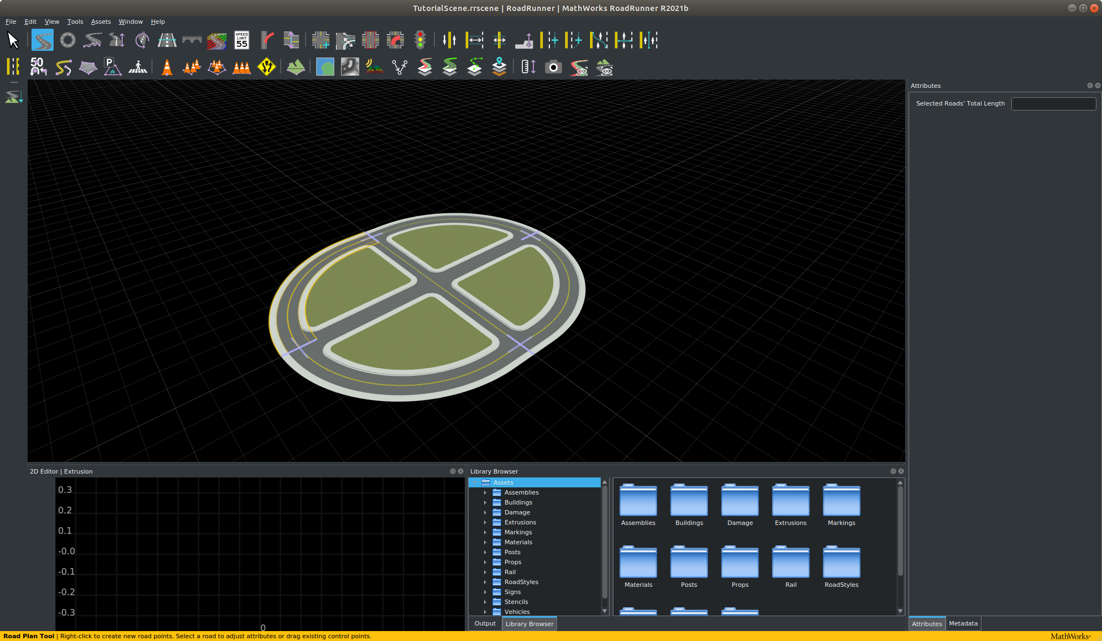The height and width of the screenshot is (641, 1102).
Task: Open the Tools menu
Action: click(75, 22)
